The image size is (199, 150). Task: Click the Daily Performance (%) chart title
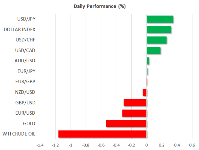pyautogui.click(x=100, y=6)
